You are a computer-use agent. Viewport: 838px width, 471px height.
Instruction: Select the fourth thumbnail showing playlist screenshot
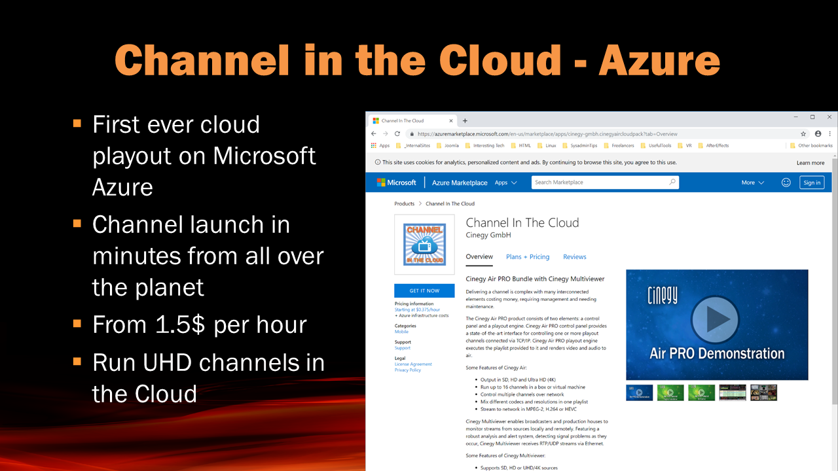(x=733, y=392)
